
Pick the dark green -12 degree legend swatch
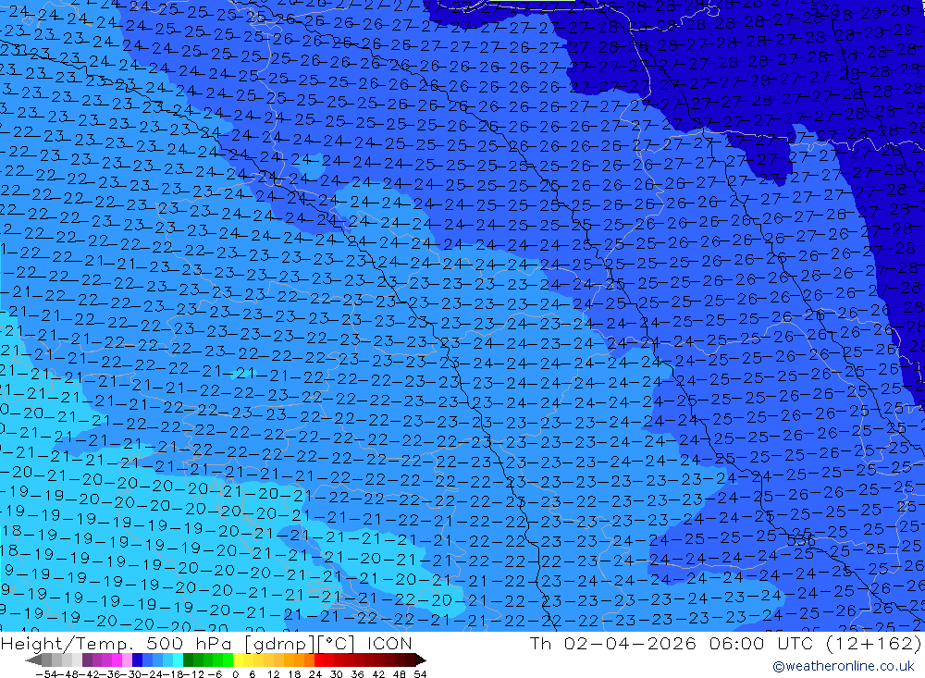188,660
